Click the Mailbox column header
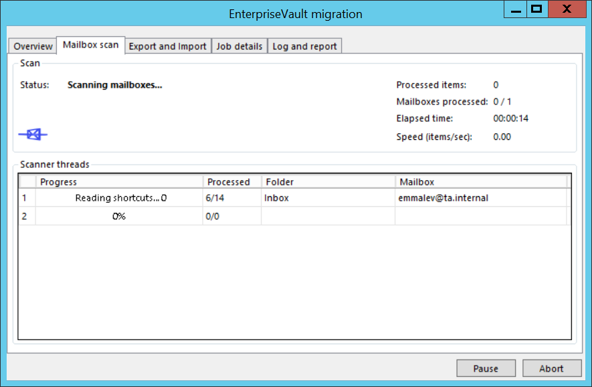Viewport: 592px width, 387px height. (480, 182)
